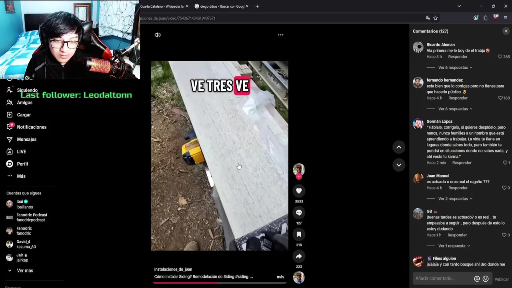Open creator avatar beside video
This screenshot has height=288, width=512.
click(299, 169)
